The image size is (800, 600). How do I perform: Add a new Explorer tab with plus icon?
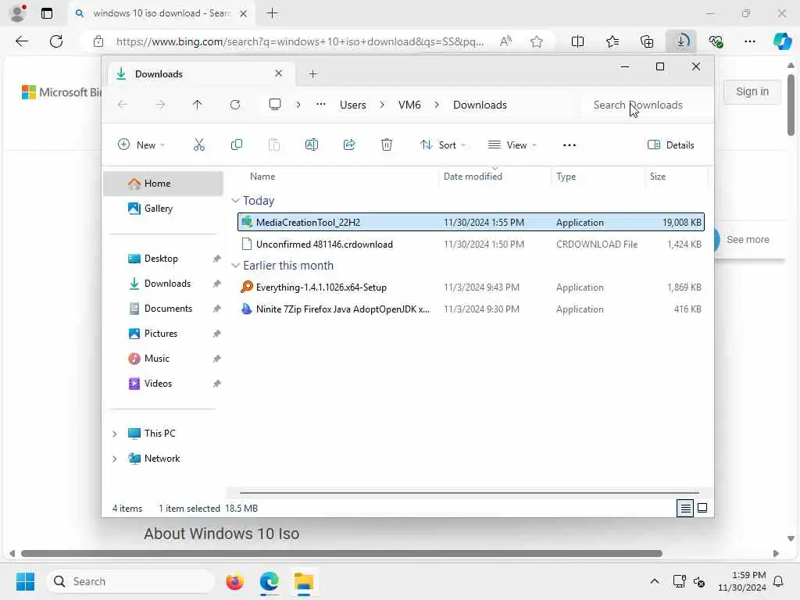pyautogui.click(x=313, y=74)
